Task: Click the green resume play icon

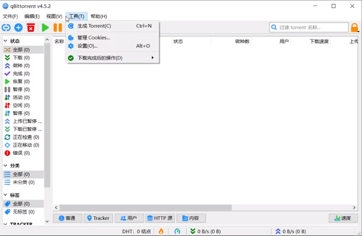Action: [45, 28]
